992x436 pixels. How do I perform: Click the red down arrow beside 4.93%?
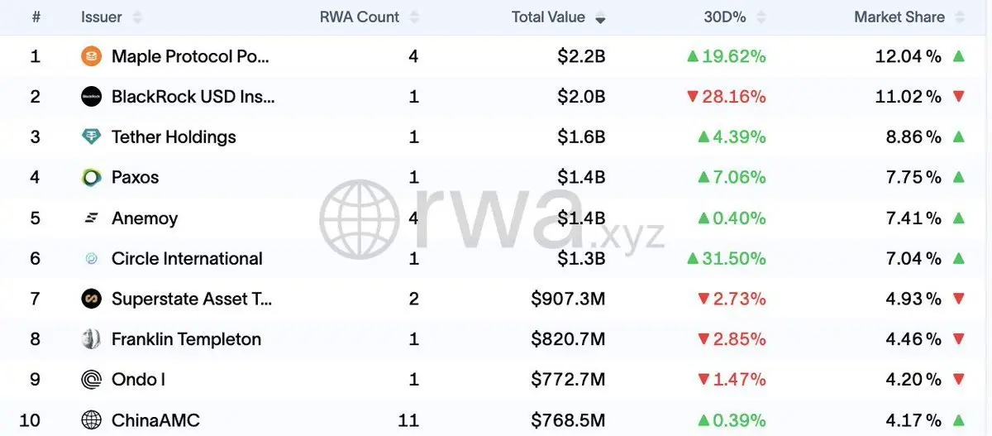pyautogui.click(x=958, y=299)
